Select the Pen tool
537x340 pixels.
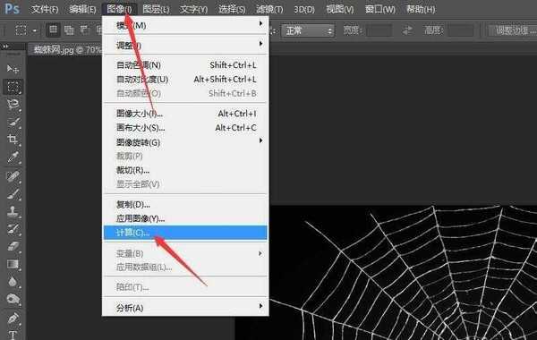pos(13,319)
